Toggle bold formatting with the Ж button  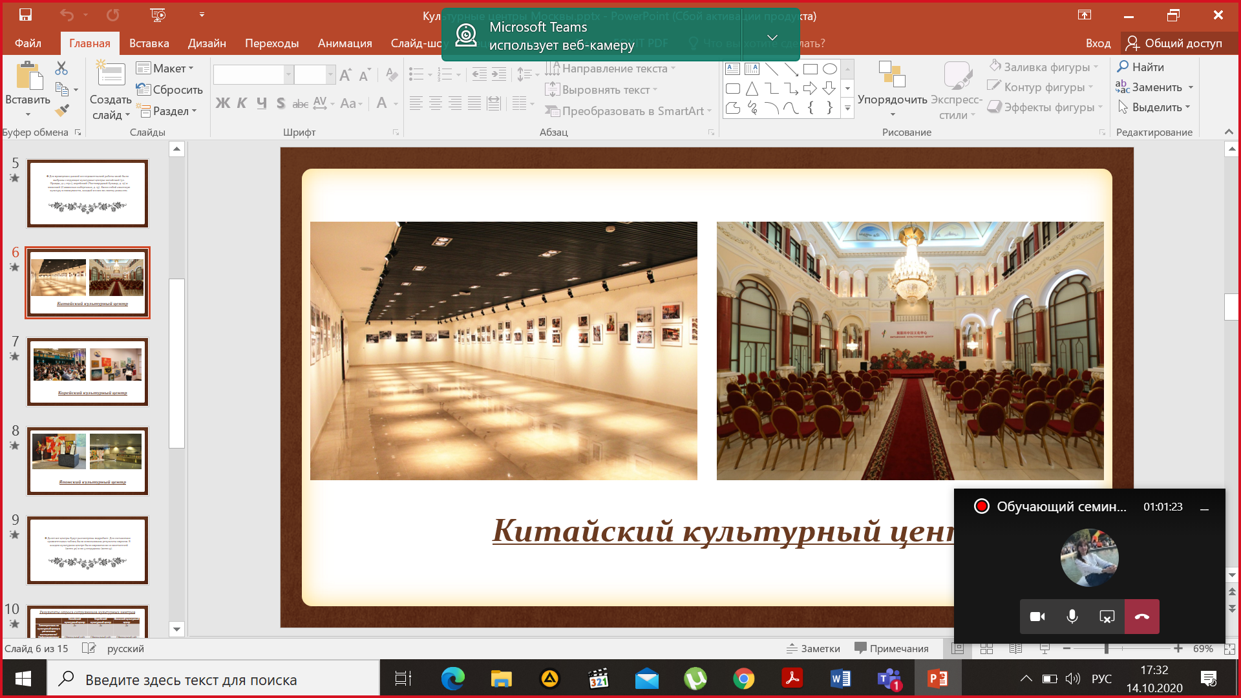point(223,103)
